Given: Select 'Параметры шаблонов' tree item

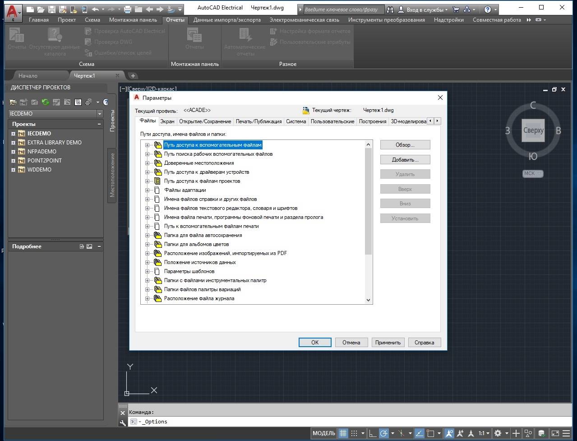Looking at the screenshot, I should tap(189, 271).
